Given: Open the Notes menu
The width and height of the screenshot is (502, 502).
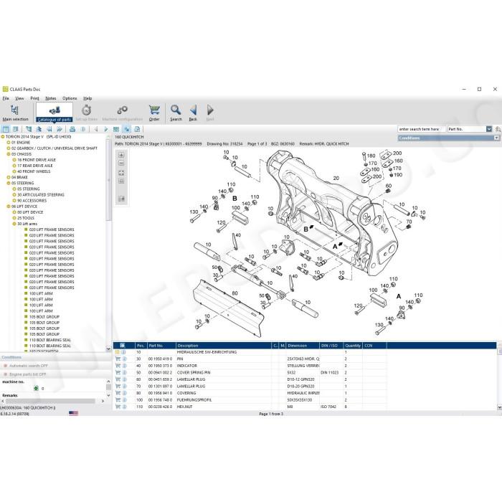Looking at the screenshot, I should [51, 98].
